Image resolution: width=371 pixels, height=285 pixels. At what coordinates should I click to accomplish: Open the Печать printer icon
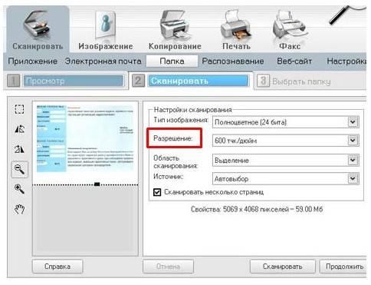click(236, 25)
